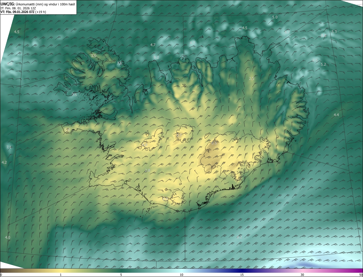The width and height of the screenshot is (363, 277).
Task: Click the 5.0 value label on the map
Action: coord(275,17)
